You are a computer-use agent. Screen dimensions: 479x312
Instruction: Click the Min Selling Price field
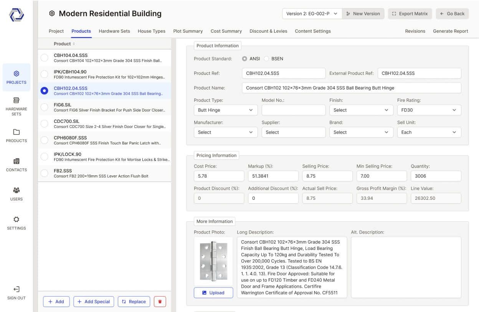(382, 176)
